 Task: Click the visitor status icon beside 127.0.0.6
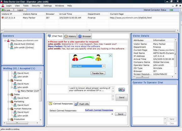coord(3,18)
